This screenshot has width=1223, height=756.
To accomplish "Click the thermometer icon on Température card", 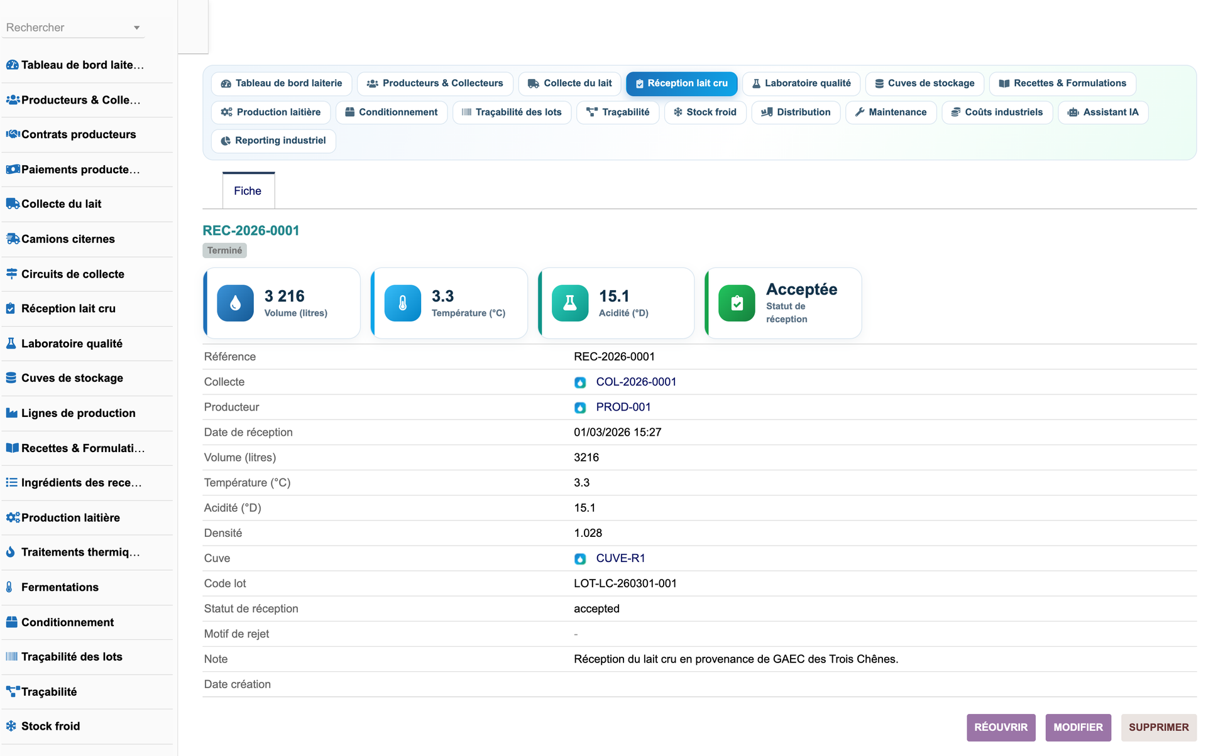I will coord(402,303).
